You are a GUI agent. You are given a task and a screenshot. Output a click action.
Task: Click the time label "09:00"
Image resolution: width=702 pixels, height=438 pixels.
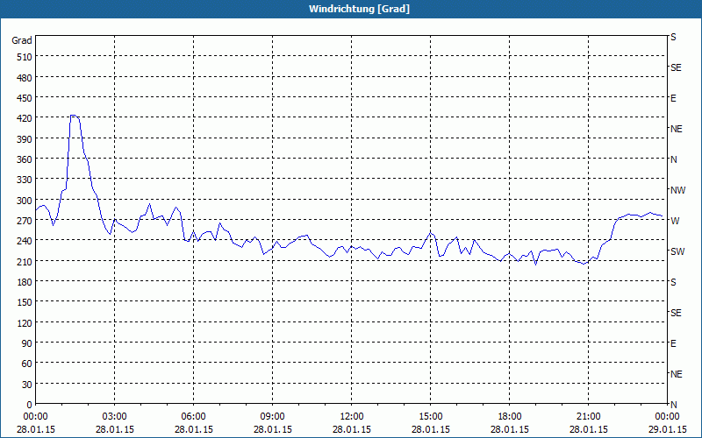coord(273,417)
